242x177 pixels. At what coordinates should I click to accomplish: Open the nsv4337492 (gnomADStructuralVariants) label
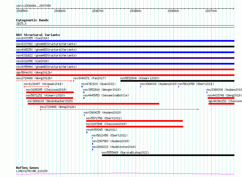point(46,44)
